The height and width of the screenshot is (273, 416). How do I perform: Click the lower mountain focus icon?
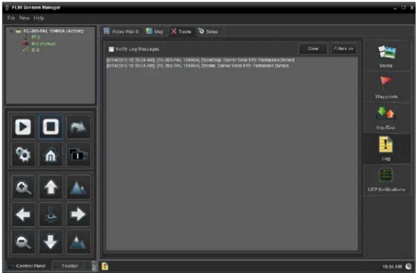click(x=78, y=242)
